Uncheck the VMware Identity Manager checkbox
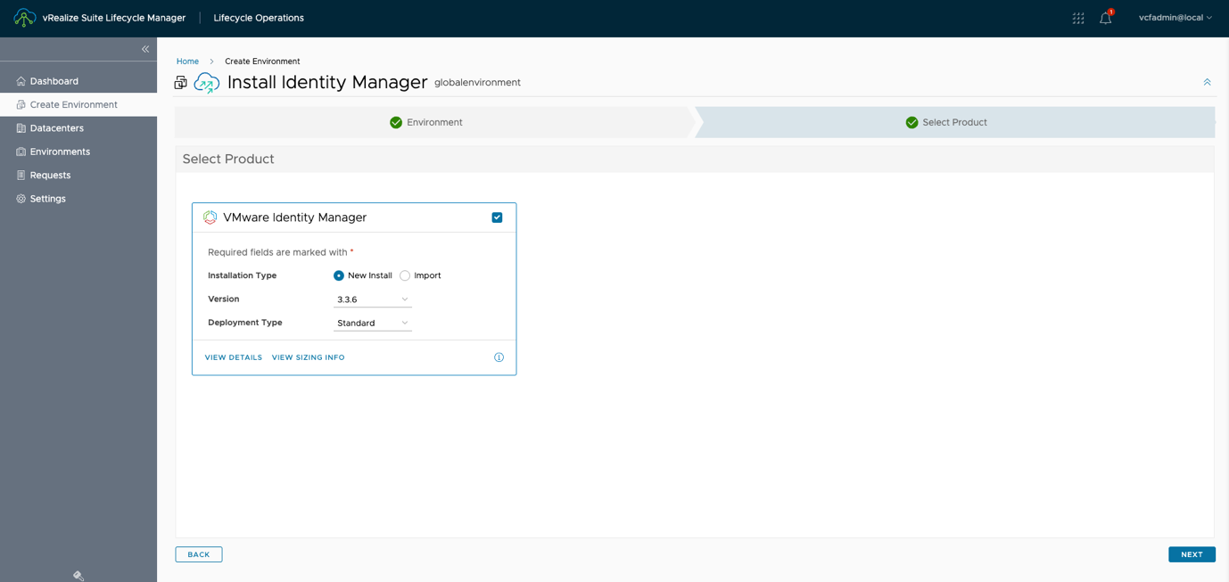Screen dimensions: 1229x582 [497, 217]
